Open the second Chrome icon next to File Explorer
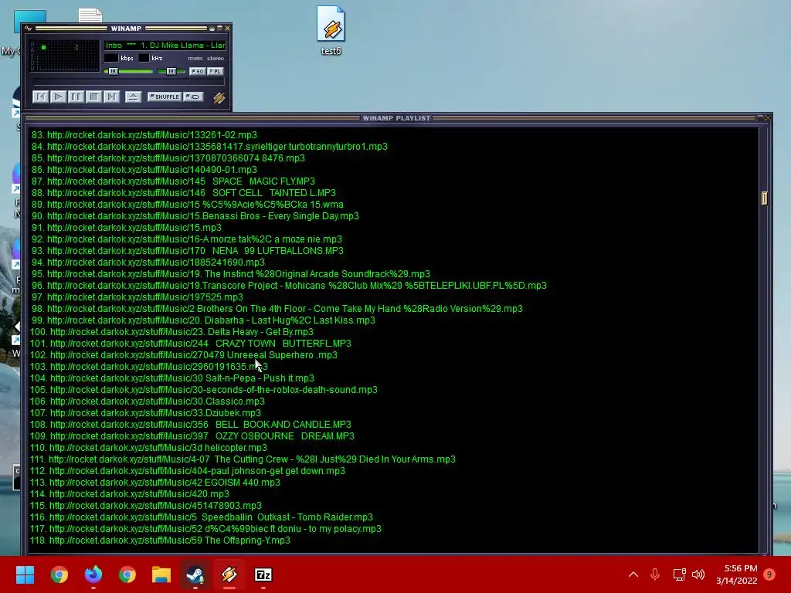 [x=127, y=574]
